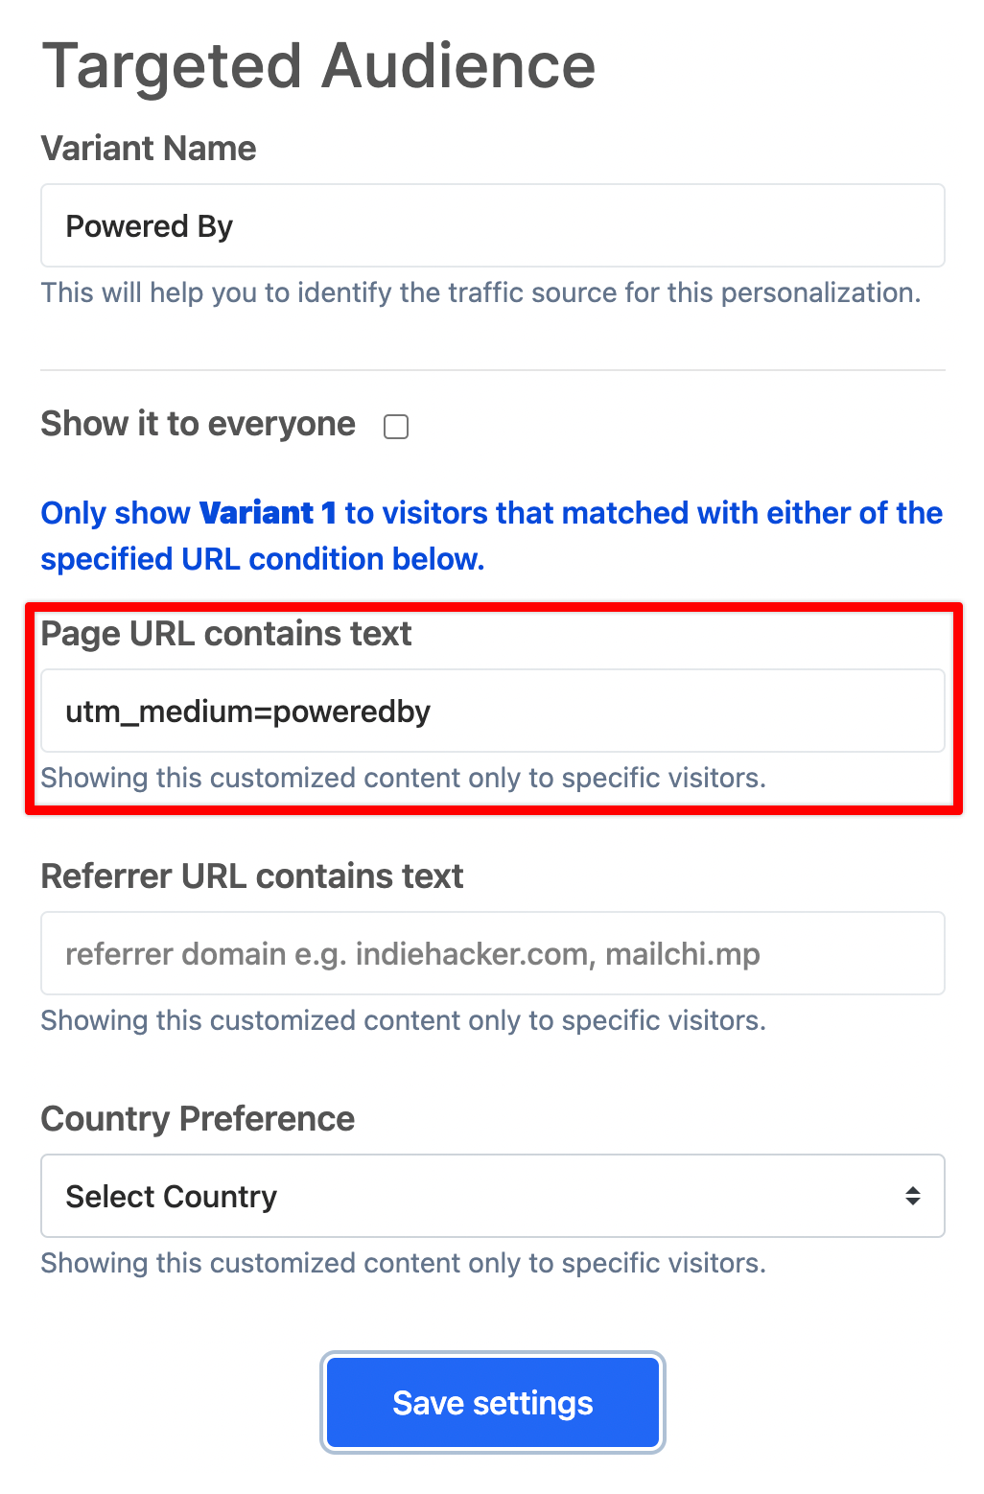Click the Variant Name input field
The image size is (984, 1494).
pyautogui.click(x=492, y=226)
